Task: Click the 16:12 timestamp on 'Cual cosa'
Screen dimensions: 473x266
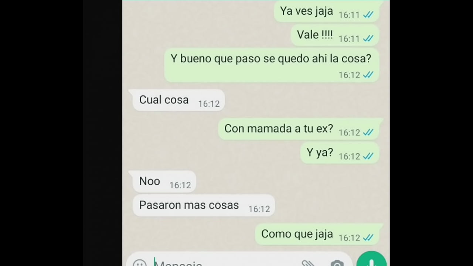Action: coord(209,104)
